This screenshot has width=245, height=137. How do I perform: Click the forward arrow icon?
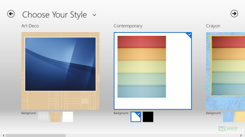[234, 14]
